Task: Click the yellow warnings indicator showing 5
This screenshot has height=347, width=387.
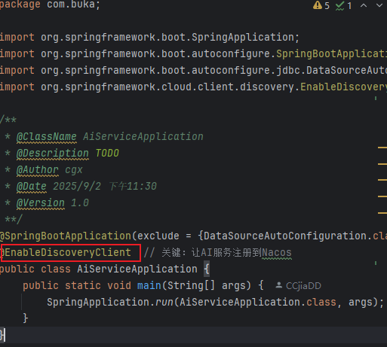Action: 321,5
